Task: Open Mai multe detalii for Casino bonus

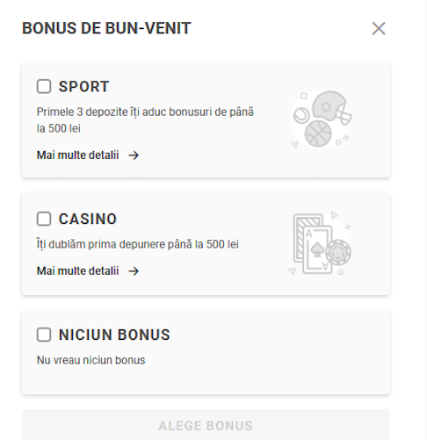Action: pos(77,271)
